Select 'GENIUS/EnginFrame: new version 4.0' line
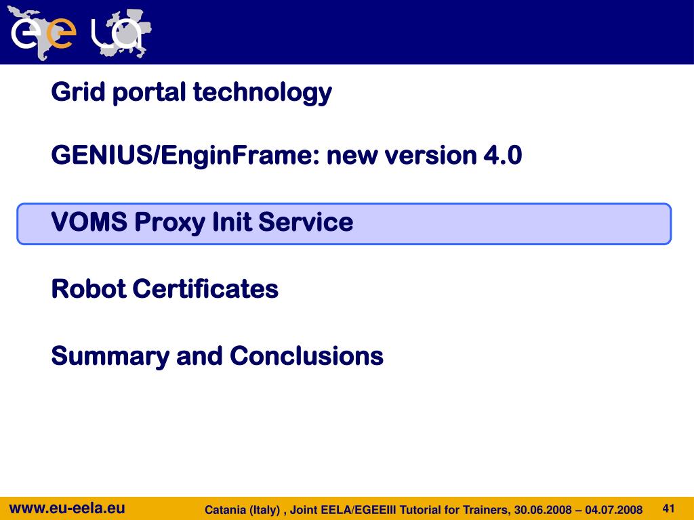Image resolution: width=694 pixels, height=520 pixels. (287, 155)
